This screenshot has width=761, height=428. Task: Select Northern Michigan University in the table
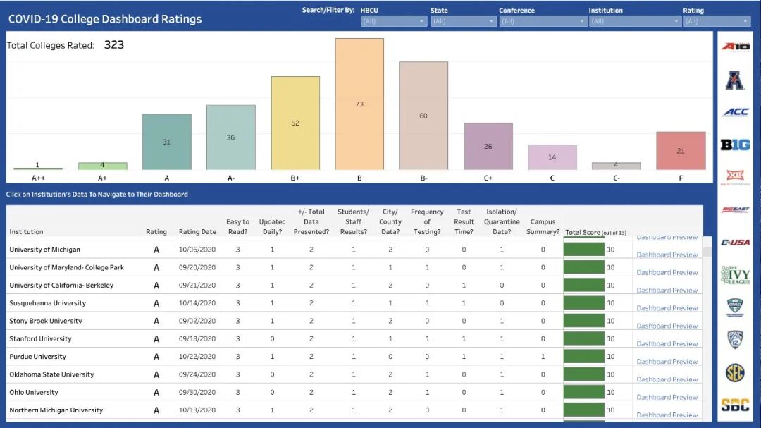pyautogui.click(x=56, y=410)
